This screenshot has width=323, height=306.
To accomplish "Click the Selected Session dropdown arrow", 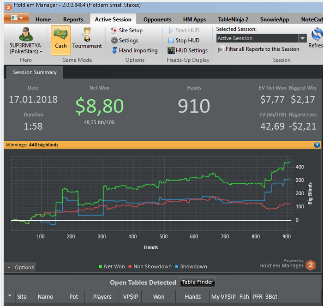I will (x=302, y=38).
